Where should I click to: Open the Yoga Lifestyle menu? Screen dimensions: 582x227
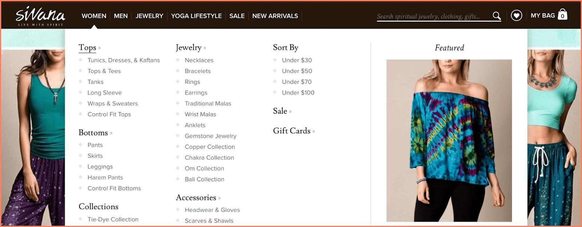click(196, 16)
